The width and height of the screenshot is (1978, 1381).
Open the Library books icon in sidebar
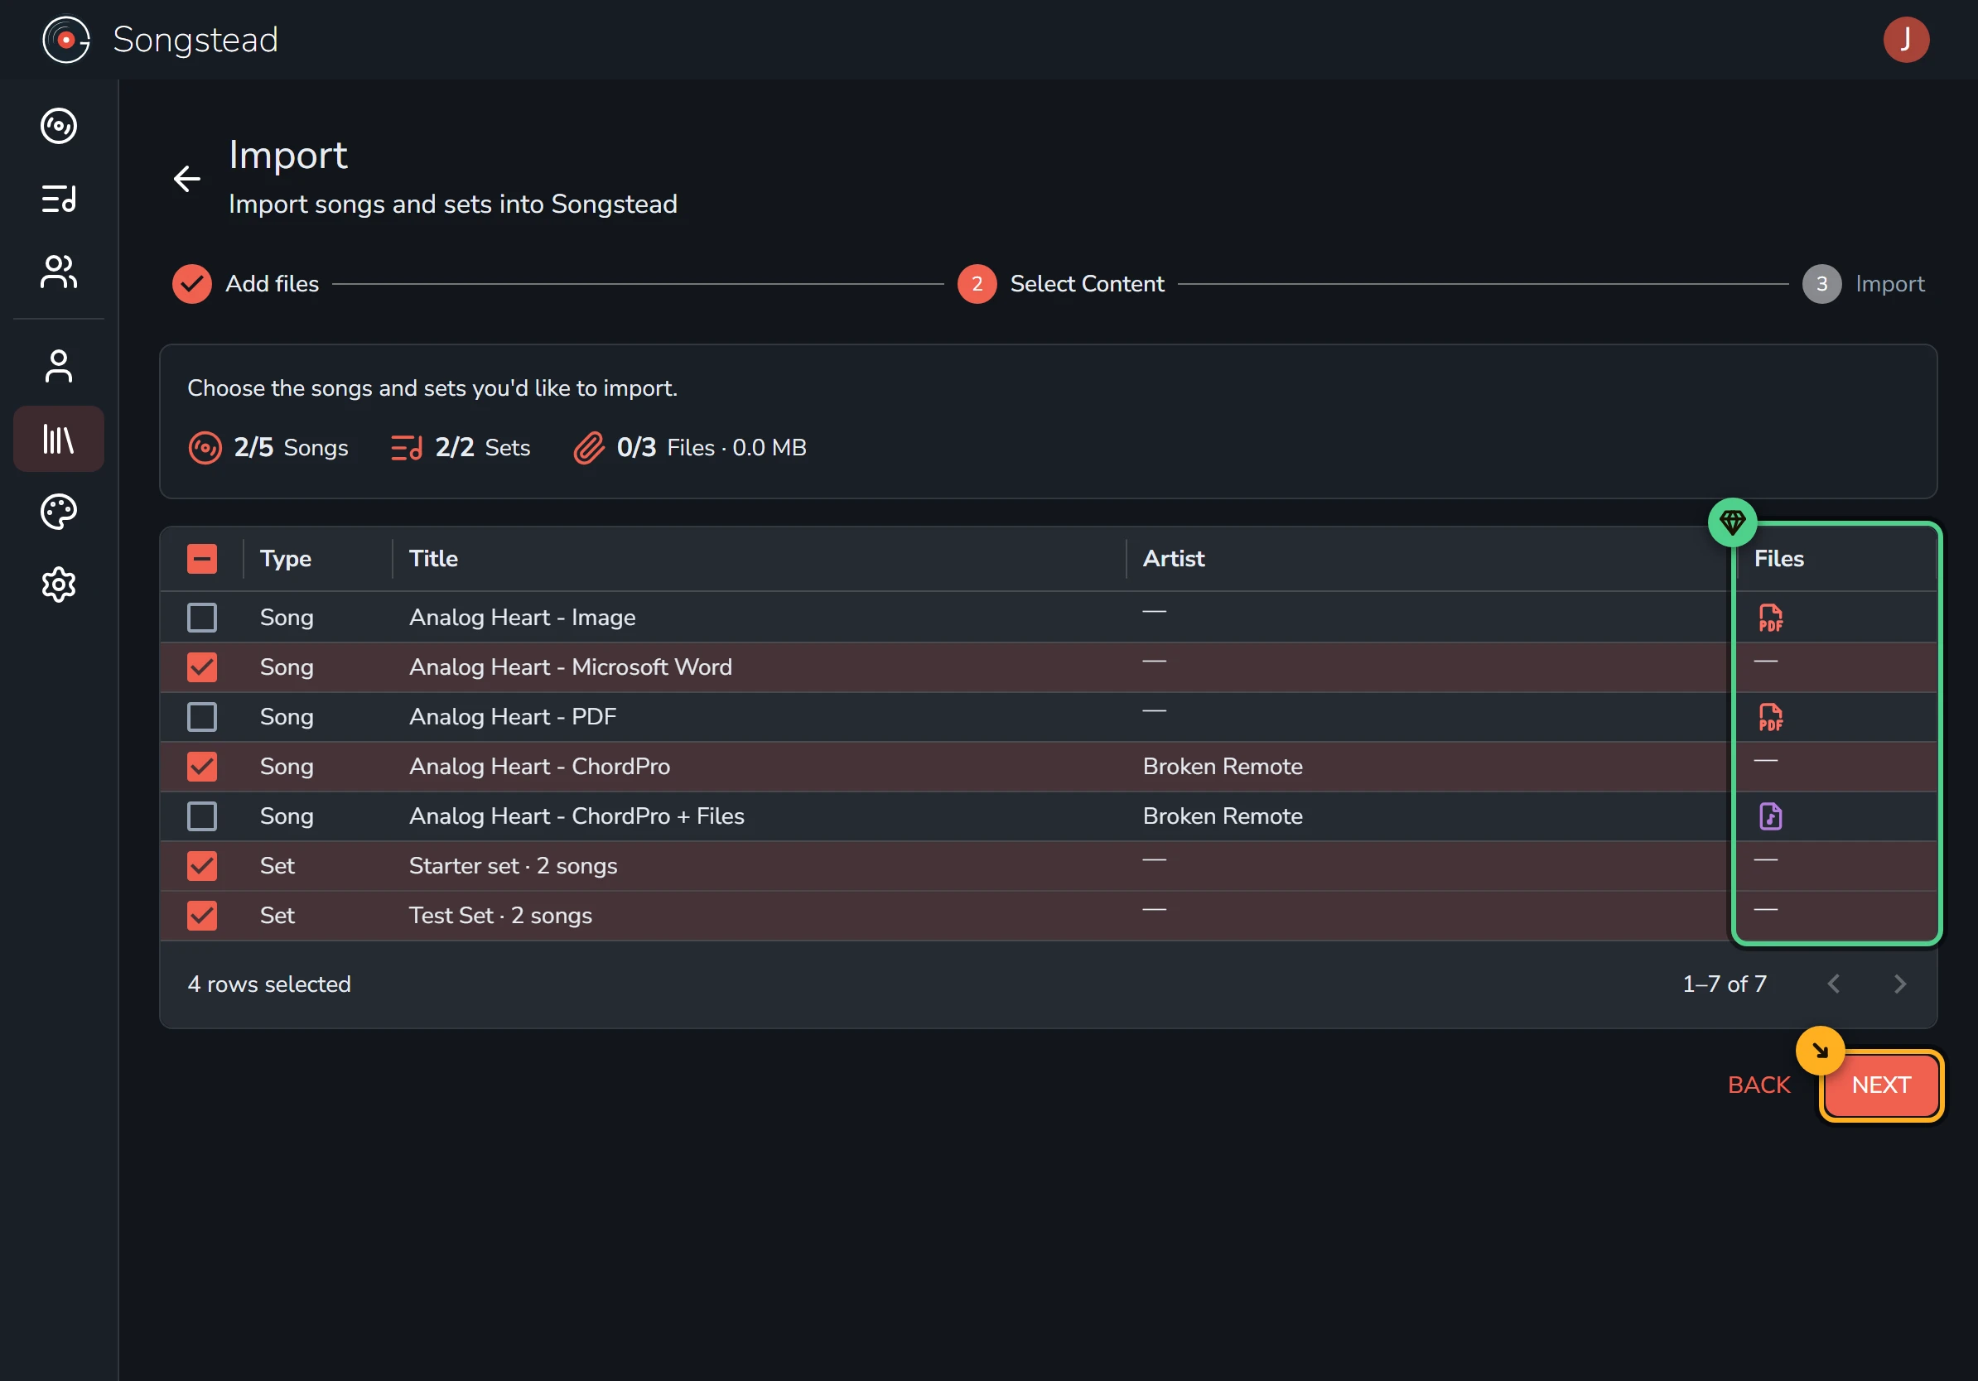[59, 439]
